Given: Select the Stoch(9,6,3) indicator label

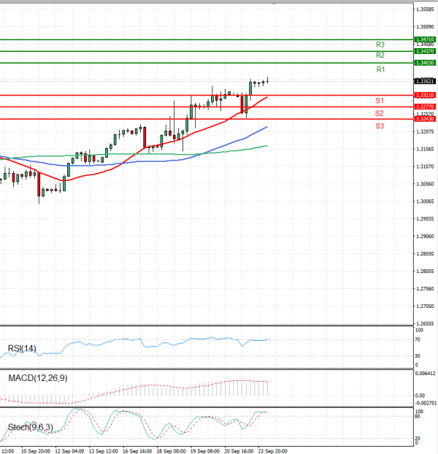Looking at the screenshot, I should [x=28, y=426].
